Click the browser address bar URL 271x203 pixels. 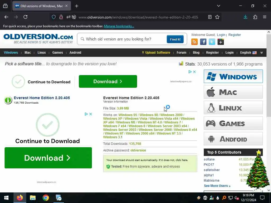point(138,17)
